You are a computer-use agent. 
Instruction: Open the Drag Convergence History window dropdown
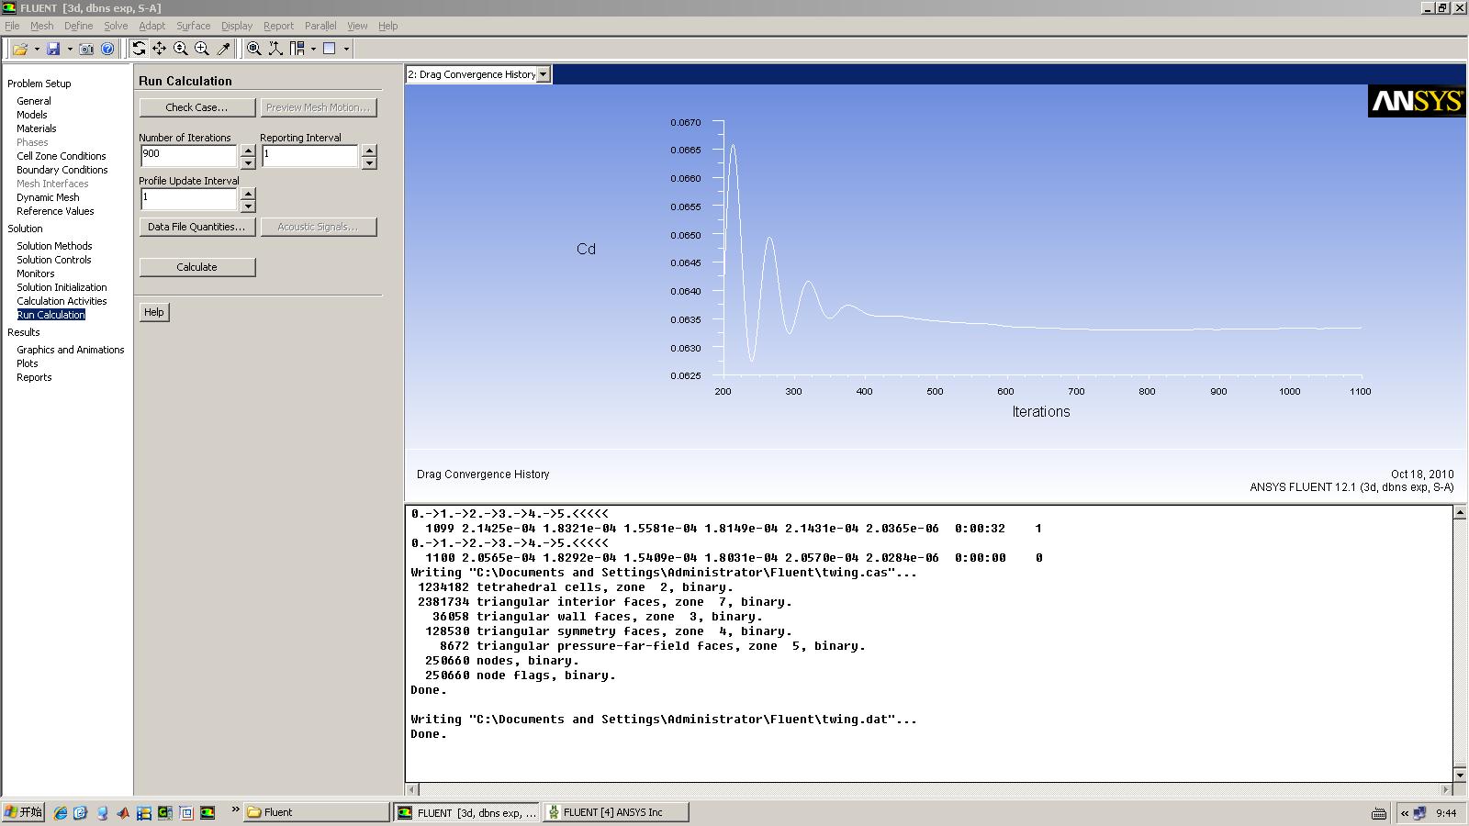544,74
